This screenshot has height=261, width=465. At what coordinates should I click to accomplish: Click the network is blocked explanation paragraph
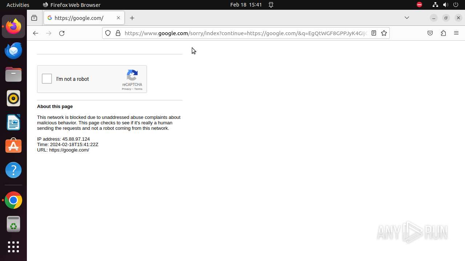[109, 123]
